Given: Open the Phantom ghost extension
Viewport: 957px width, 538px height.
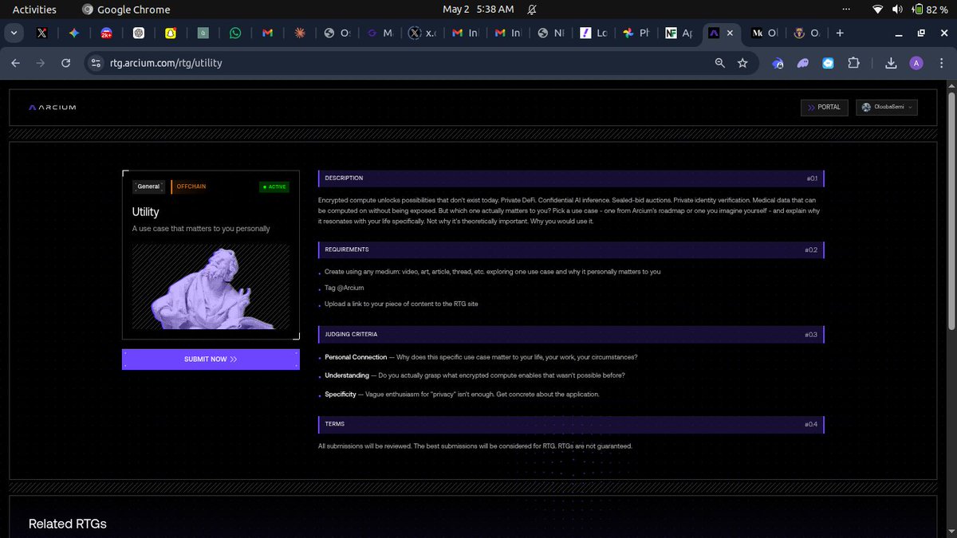Looking at the screenshot, I should [x=802, y=63].
